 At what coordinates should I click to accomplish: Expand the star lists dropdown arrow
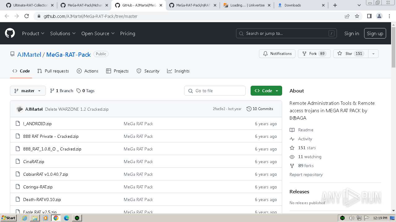(x=373, y=54)
